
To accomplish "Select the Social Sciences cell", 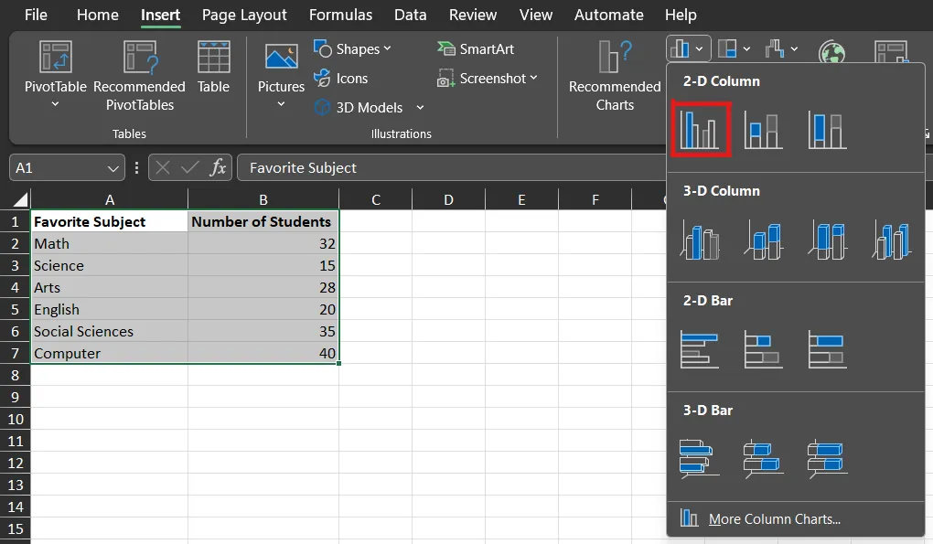I will (110, 331).
